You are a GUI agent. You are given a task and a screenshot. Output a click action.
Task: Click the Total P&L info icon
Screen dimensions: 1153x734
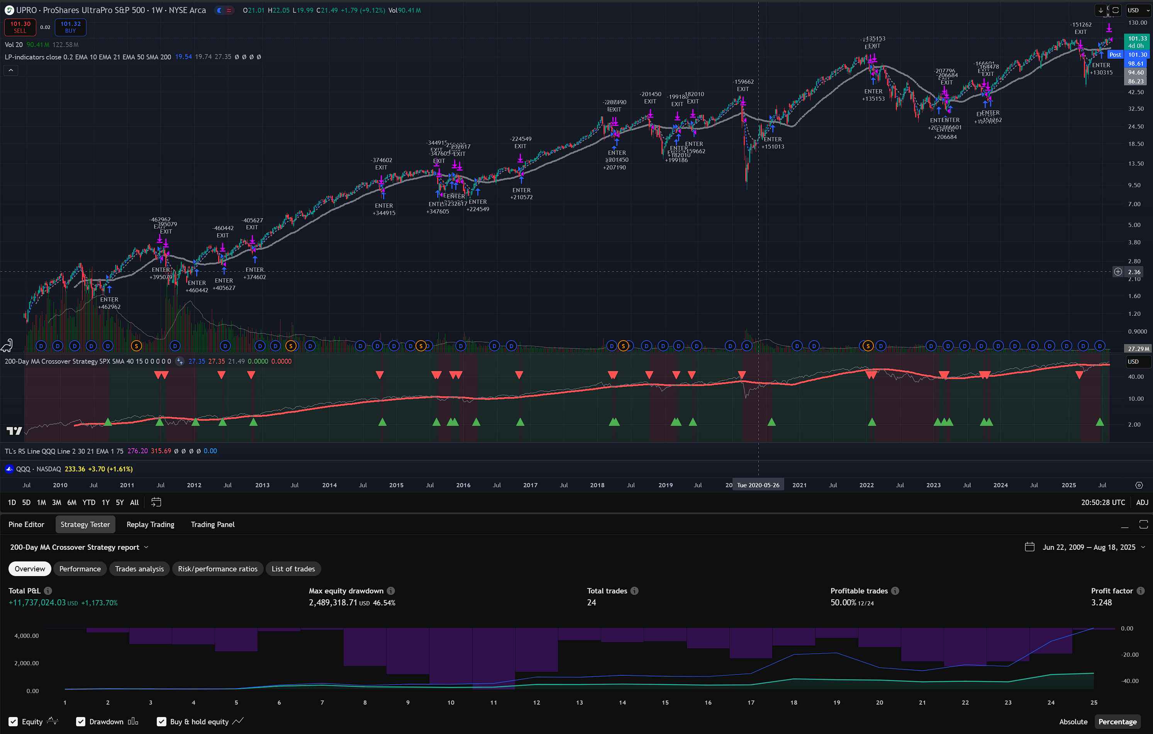(x=48, y=591)
